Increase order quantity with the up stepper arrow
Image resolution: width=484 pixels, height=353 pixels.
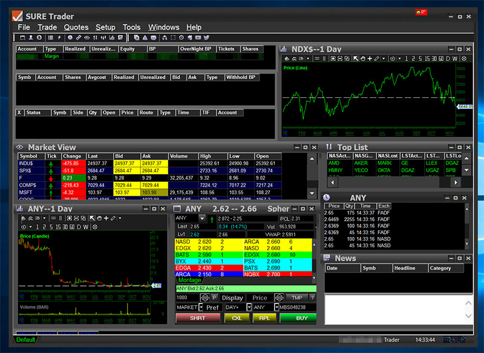(205, 296)
